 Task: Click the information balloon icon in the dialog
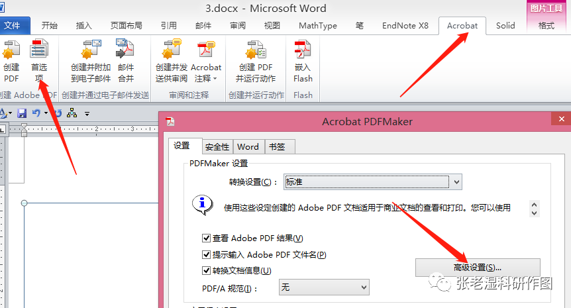pyautogui.click(x=202, y=205)
